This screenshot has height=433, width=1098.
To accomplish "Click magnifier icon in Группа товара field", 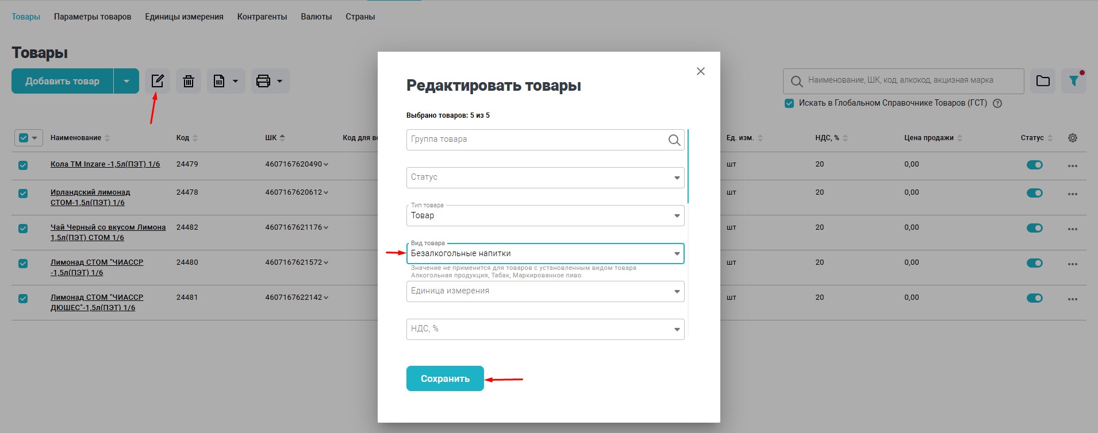I will (674, 140).
